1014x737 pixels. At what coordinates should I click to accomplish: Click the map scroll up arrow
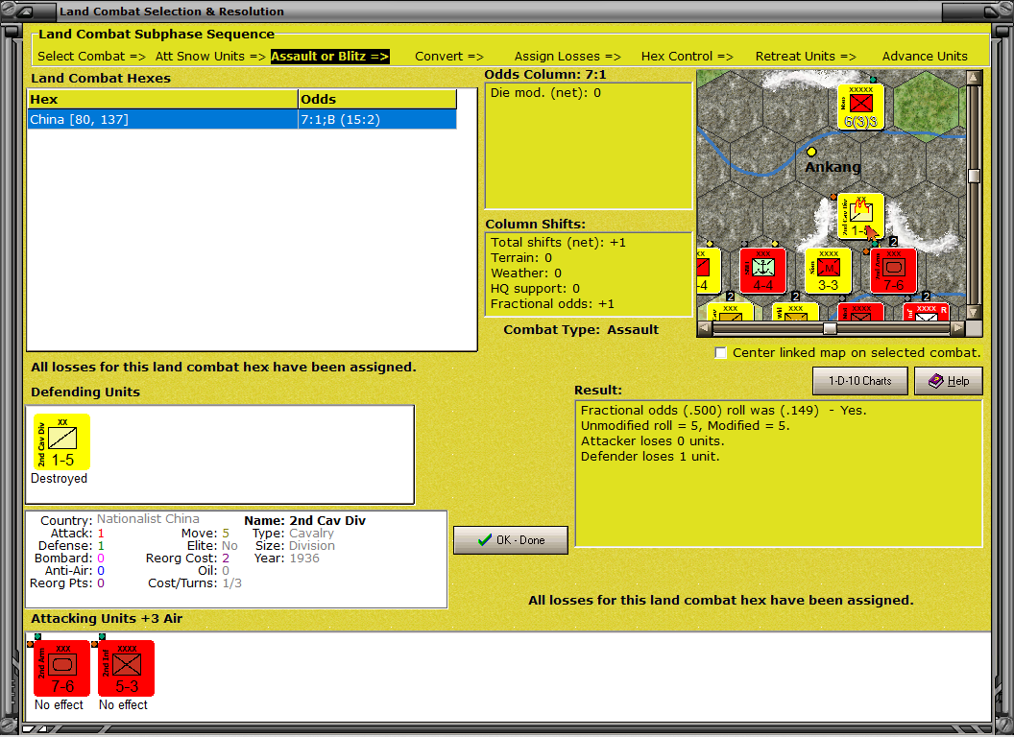click(x=974, y=79)
